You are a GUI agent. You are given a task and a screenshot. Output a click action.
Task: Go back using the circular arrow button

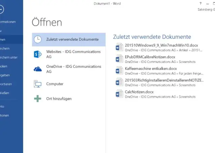[1, 9]
